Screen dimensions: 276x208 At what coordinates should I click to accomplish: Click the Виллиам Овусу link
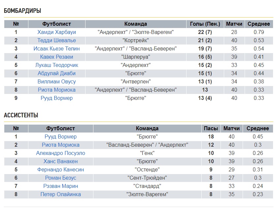click(56, 81)
